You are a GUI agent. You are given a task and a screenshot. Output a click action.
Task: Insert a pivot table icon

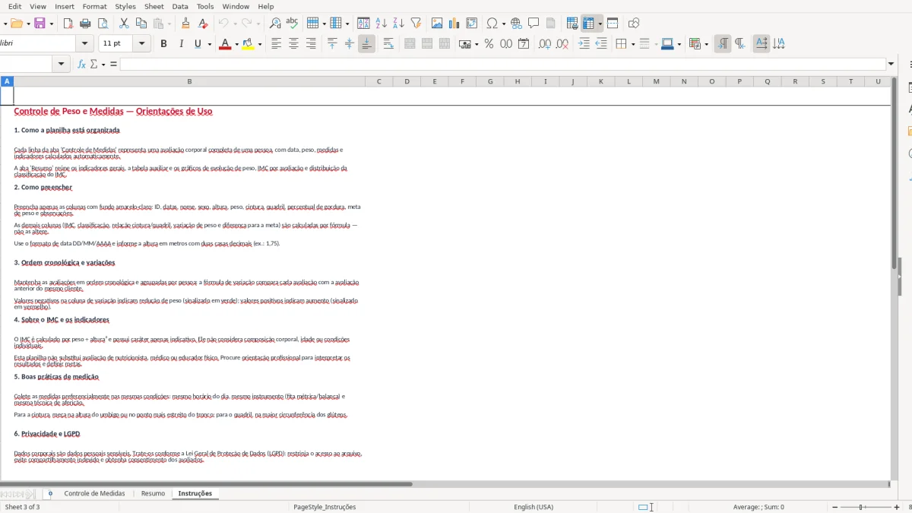(x=472, y=24)
